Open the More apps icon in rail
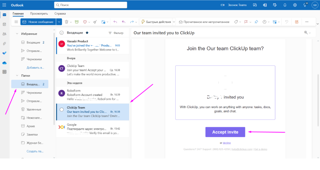 pos(4,72)
